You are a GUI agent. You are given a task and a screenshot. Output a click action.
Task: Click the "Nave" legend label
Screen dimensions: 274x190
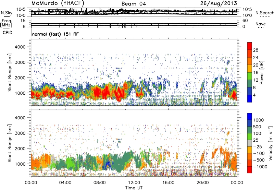261,24
